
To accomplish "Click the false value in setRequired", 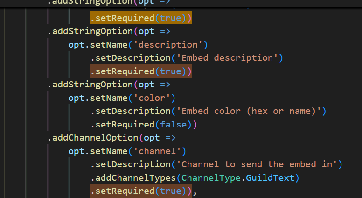I will click(173, 125).
